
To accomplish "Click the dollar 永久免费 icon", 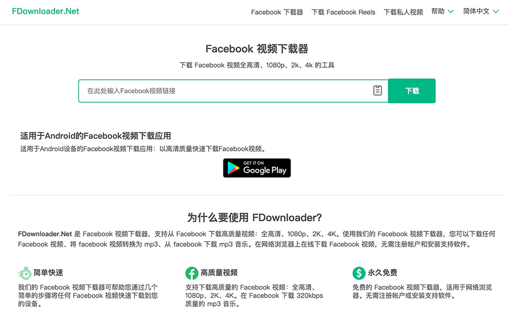I will pos(359,273).
